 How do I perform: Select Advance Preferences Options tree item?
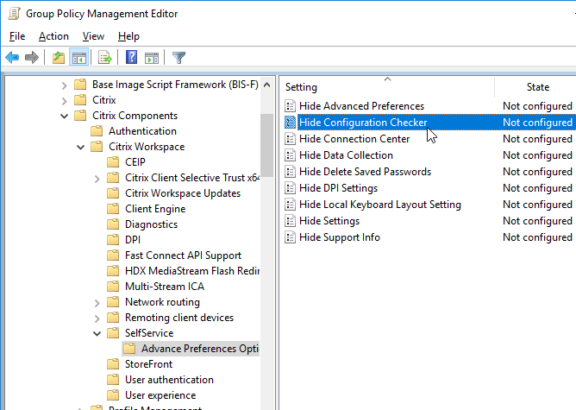pos(199,349)
